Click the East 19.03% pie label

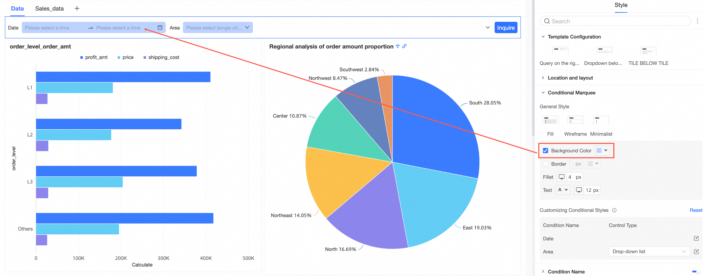477,228
